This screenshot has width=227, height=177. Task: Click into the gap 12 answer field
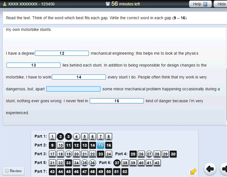point(62,53)
